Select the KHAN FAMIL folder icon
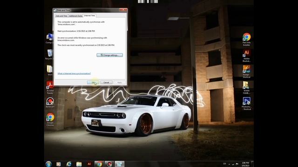Image resolution: width=298 pixels, height=167 pixels. (246, 88)
